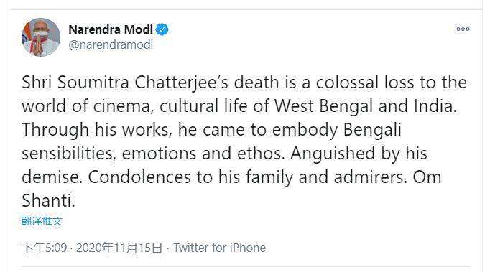This screenshot has width=490, height=272.
Task: Click the phrase Anguished by his
Action: 359,154
